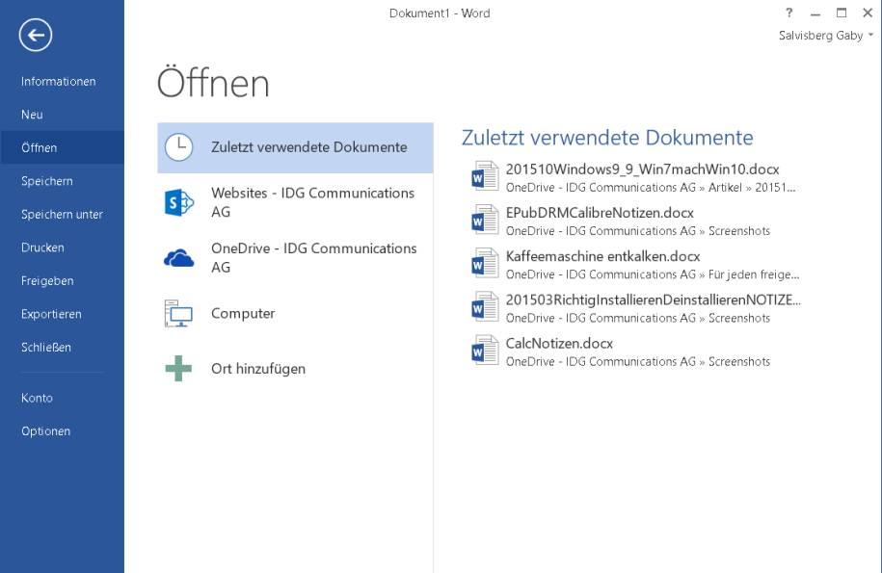
Task: Click the OneDrive cloud icon
Action: (x=179, y=257)
